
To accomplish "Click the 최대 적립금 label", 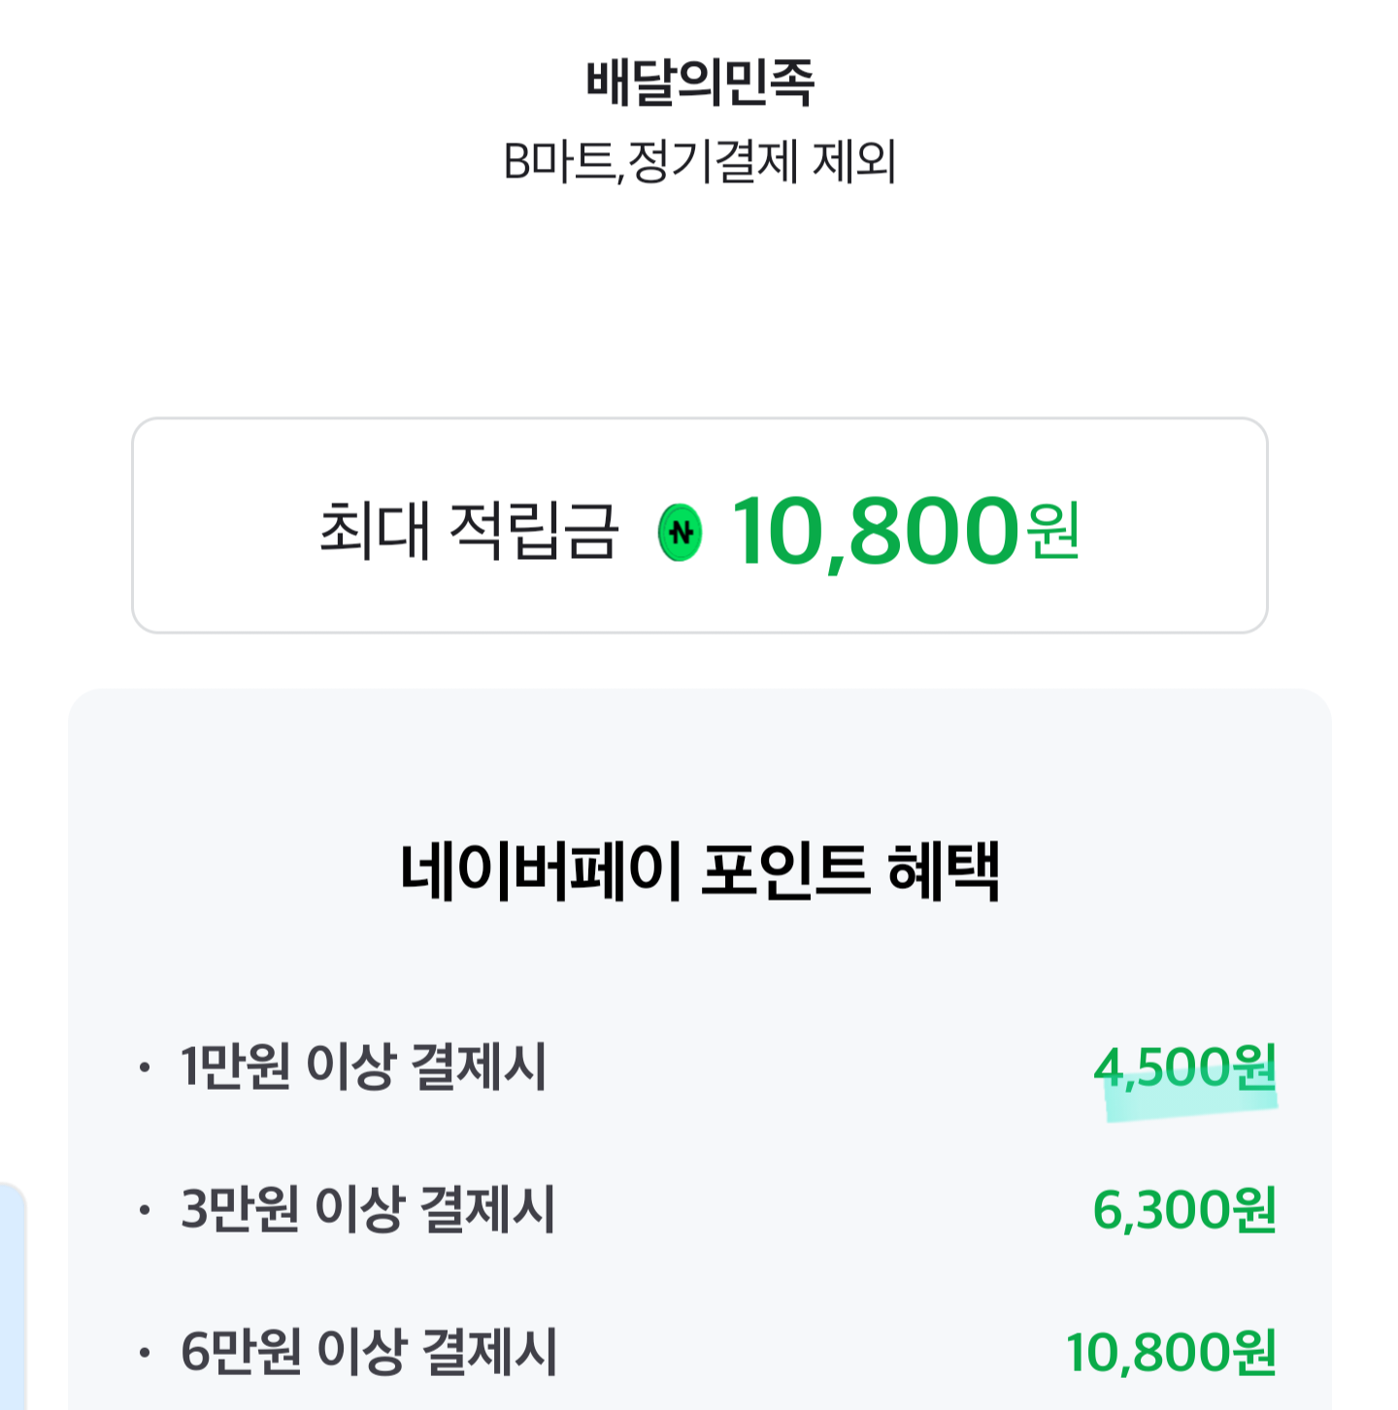I will pos(468,531).
